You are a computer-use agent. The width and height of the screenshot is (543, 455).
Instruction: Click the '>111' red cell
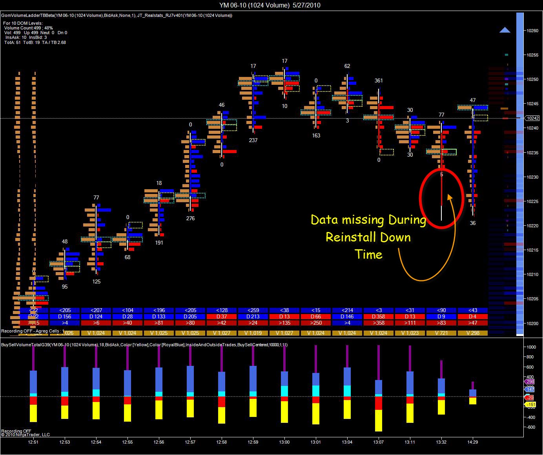410,323
